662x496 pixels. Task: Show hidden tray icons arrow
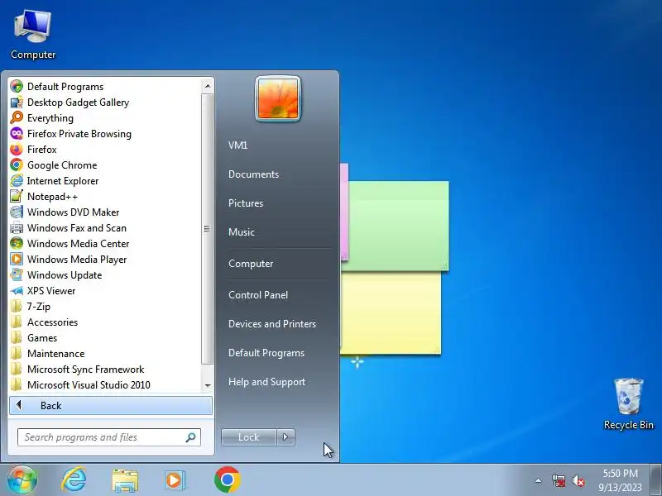coord(538,480)
